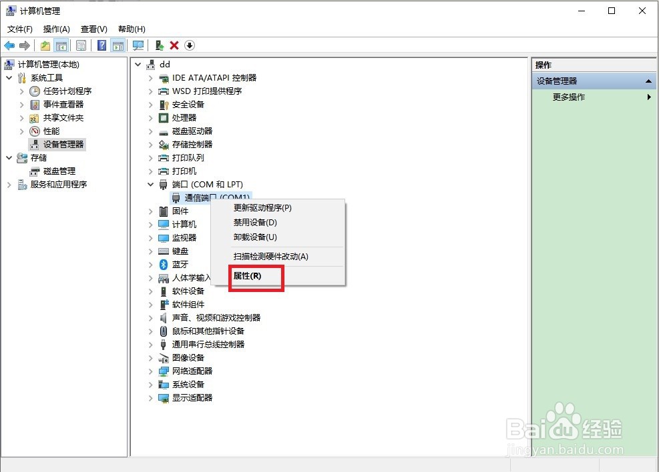Click the up one level folder icon
This screenshot has width=659, height=472.
45,45
